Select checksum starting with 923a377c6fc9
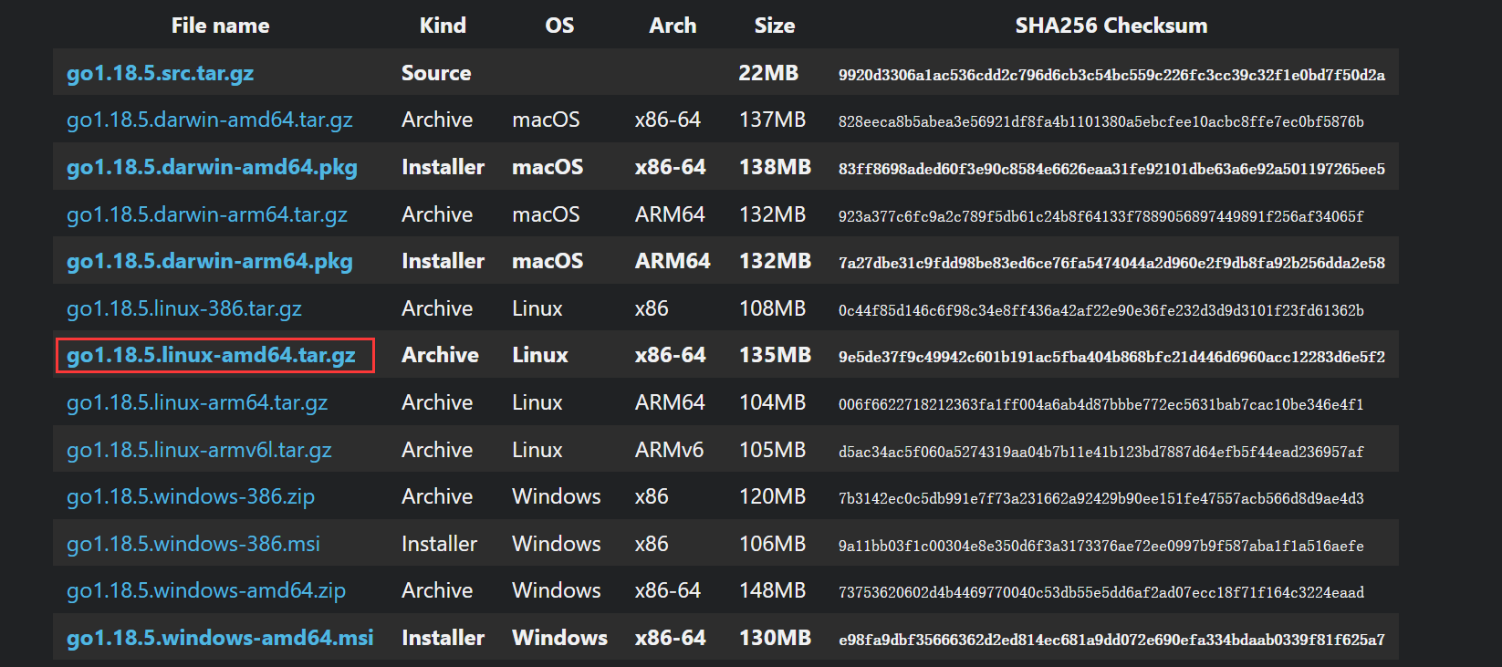Viewport: 1502px width, 667px height. click(x=1101, y=216)
